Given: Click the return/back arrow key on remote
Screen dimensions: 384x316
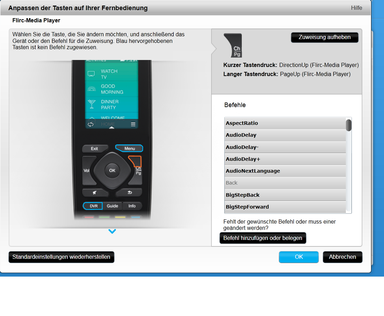Looking at the screenshot, I should click(129, 193).
